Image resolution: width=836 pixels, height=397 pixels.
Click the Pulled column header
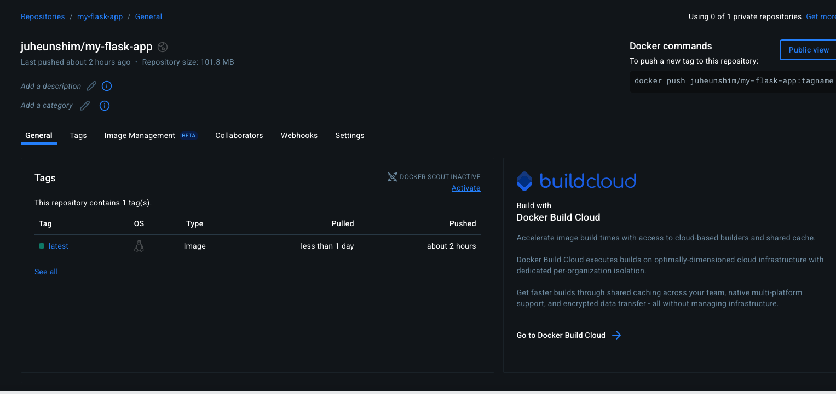coord(343,223)
